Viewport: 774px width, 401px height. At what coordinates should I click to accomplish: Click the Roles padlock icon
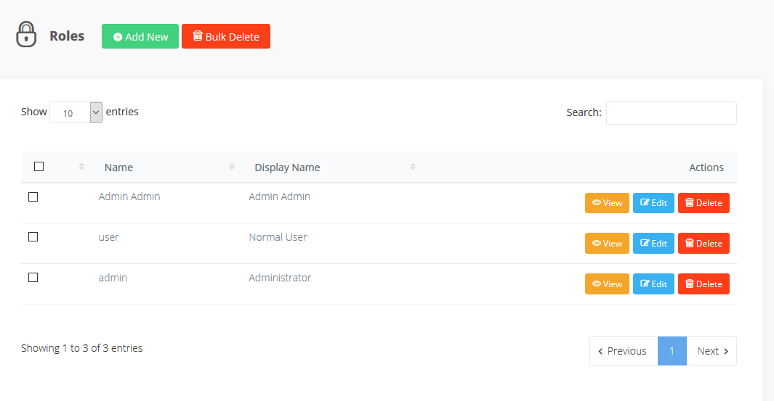26,34
